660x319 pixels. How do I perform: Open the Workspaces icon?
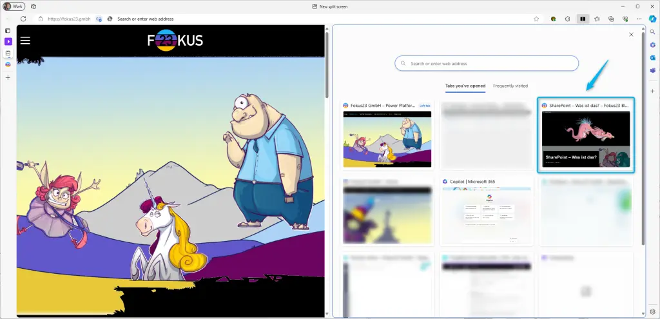pos(34,6)
